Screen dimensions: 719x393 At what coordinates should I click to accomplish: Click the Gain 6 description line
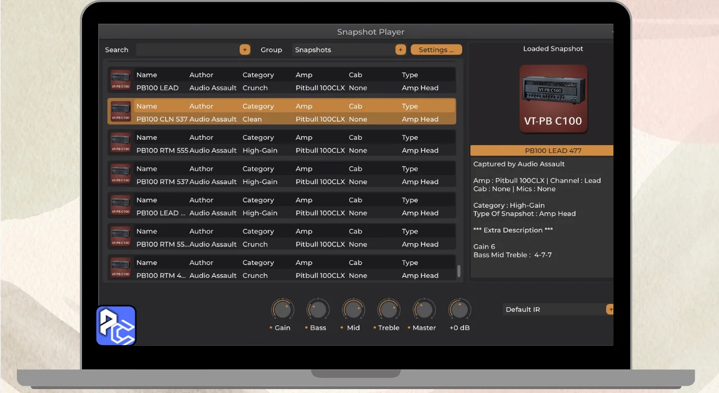click(484, 246)
